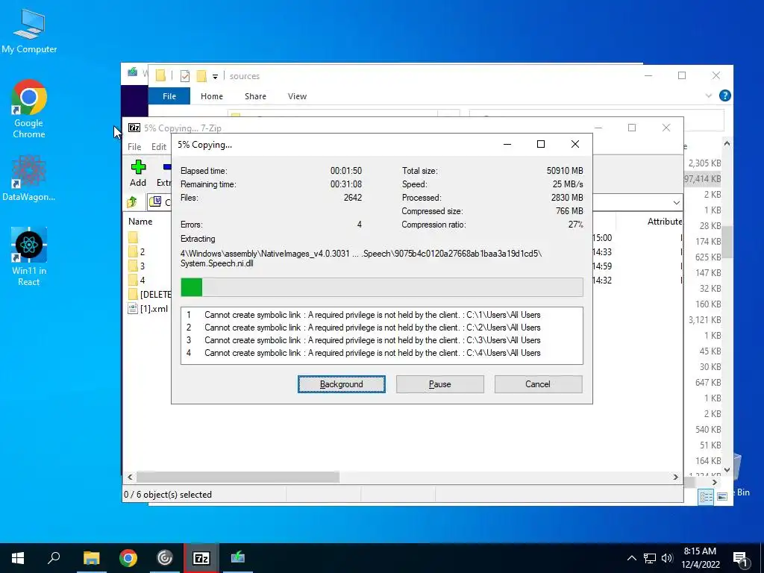Select the [DELETE folder in 7-Zip list
764x573 pixels.
click(x=149, y=294)
